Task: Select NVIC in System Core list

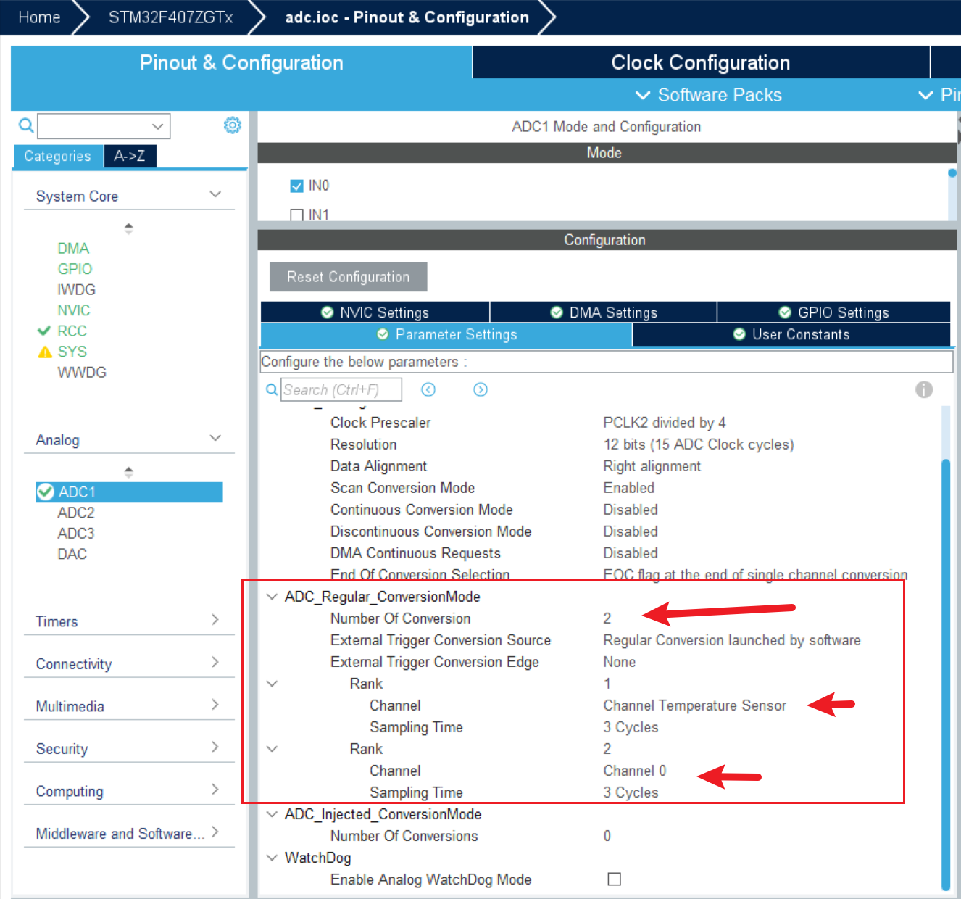Action: point(74,310)
